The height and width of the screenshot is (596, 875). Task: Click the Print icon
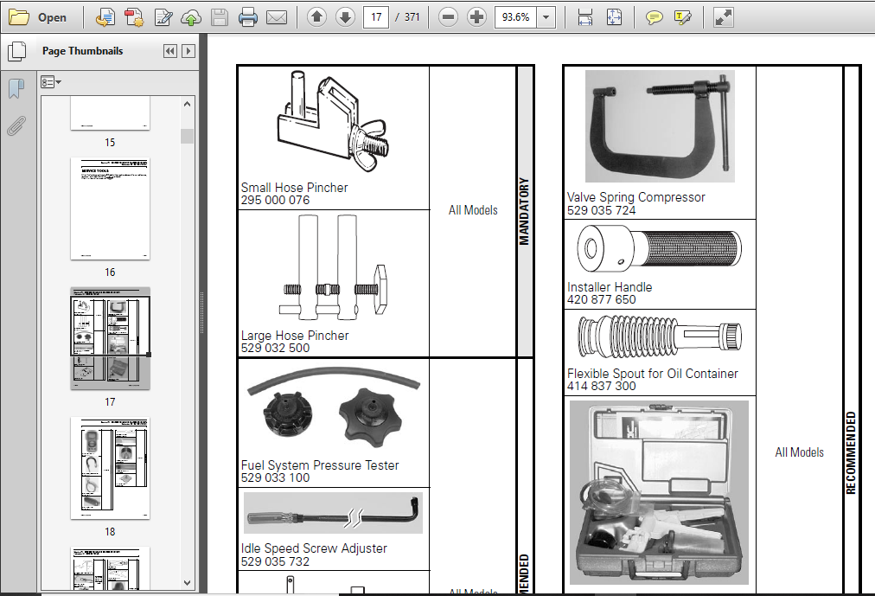[248, 17]
